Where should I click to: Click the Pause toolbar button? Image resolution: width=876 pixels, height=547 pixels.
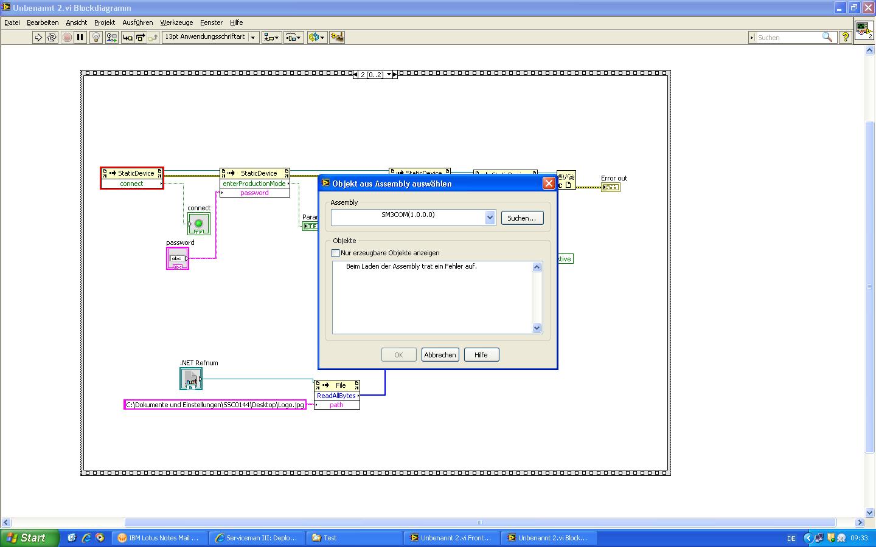click(x=80, y=38)
